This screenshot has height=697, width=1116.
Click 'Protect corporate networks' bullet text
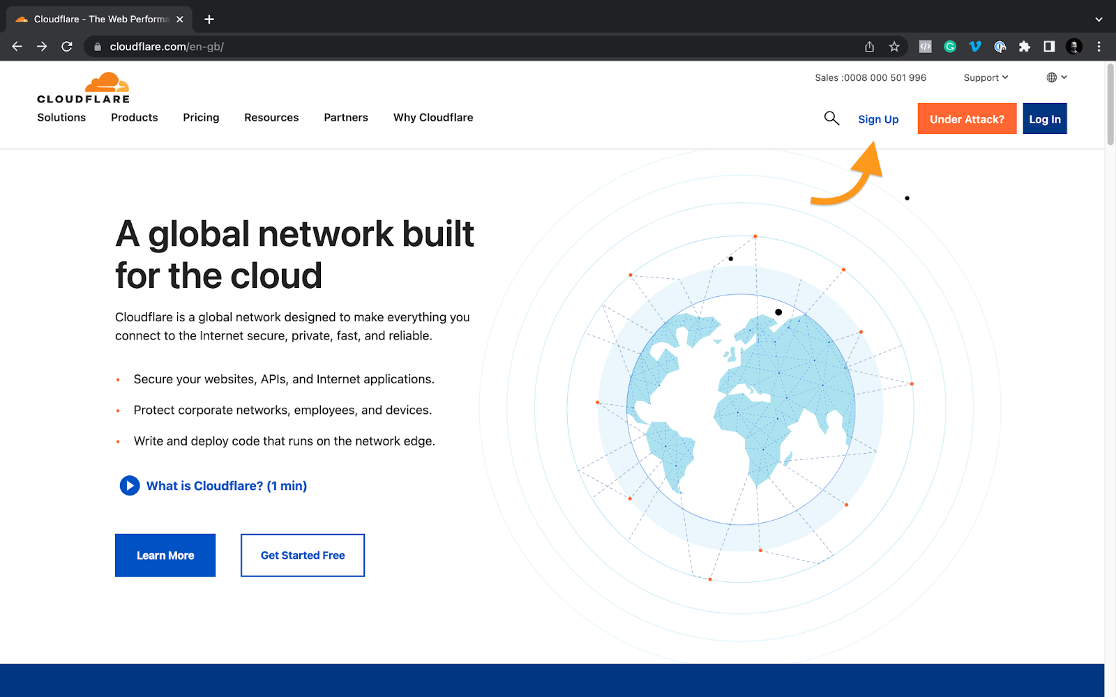coord(282,410)
